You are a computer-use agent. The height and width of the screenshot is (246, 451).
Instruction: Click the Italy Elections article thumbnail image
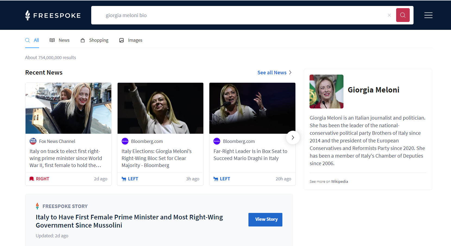coord(160,108)
